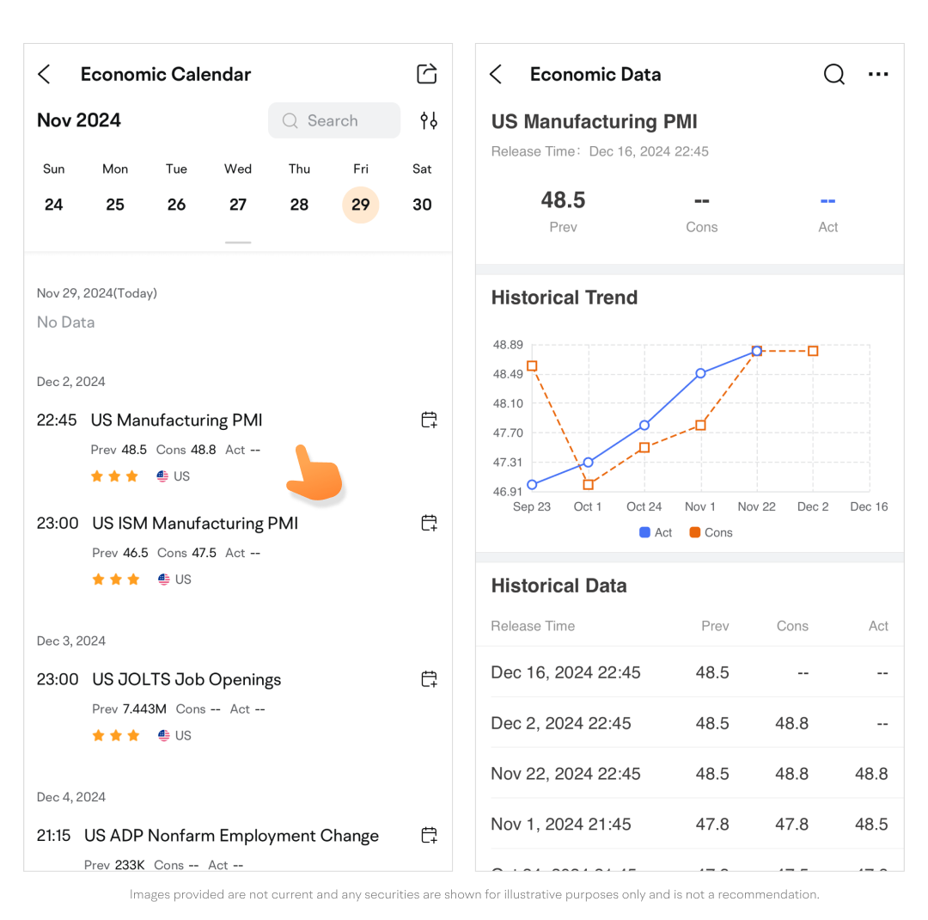Open the US Manufacturing PMI event
Image resolution: width=928 pixels, height=920 pixels.
[x=177, y=420]
